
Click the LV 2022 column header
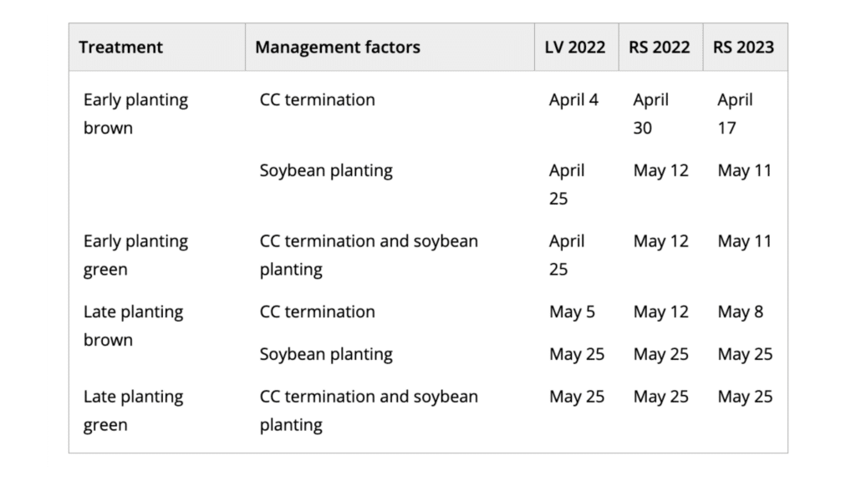(x=576, y=47)
